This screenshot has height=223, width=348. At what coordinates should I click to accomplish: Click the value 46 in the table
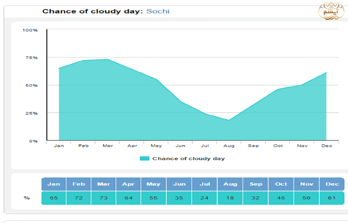coord(281,198)
